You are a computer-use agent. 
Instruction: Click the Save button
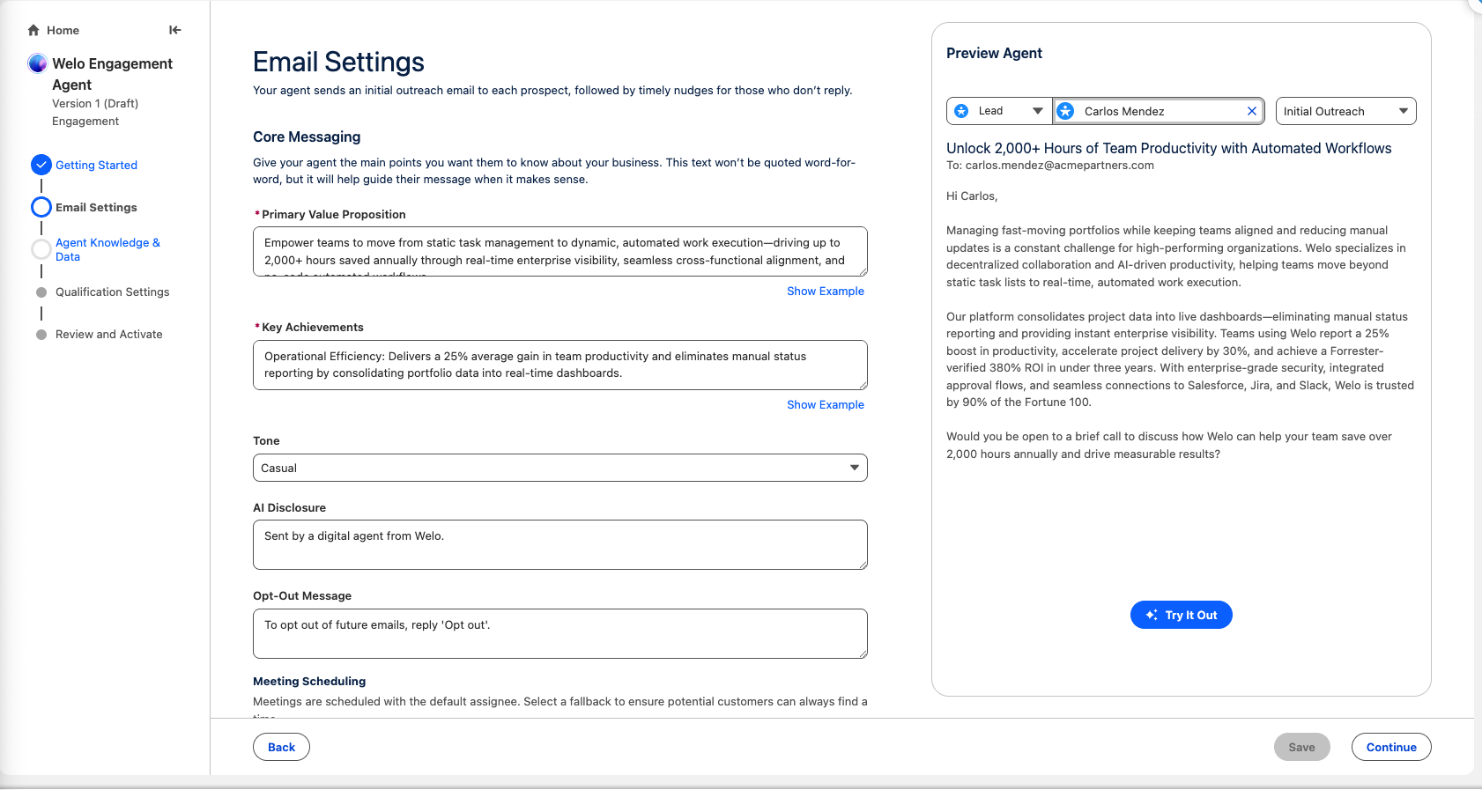coord(1301,747)
